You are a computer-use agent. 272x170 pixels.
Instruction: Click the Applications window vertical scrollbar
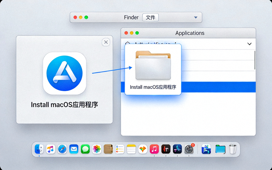coord(255,60)
